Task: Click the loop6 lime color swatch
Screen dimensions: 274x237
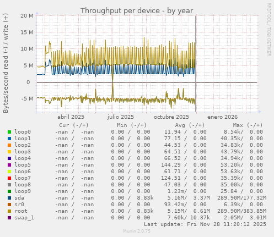Action: [9, 172]
